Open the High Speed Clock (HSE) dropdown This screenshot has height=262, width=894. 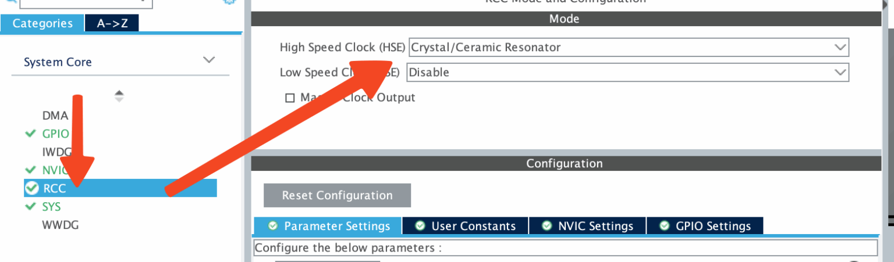[629, 47]
